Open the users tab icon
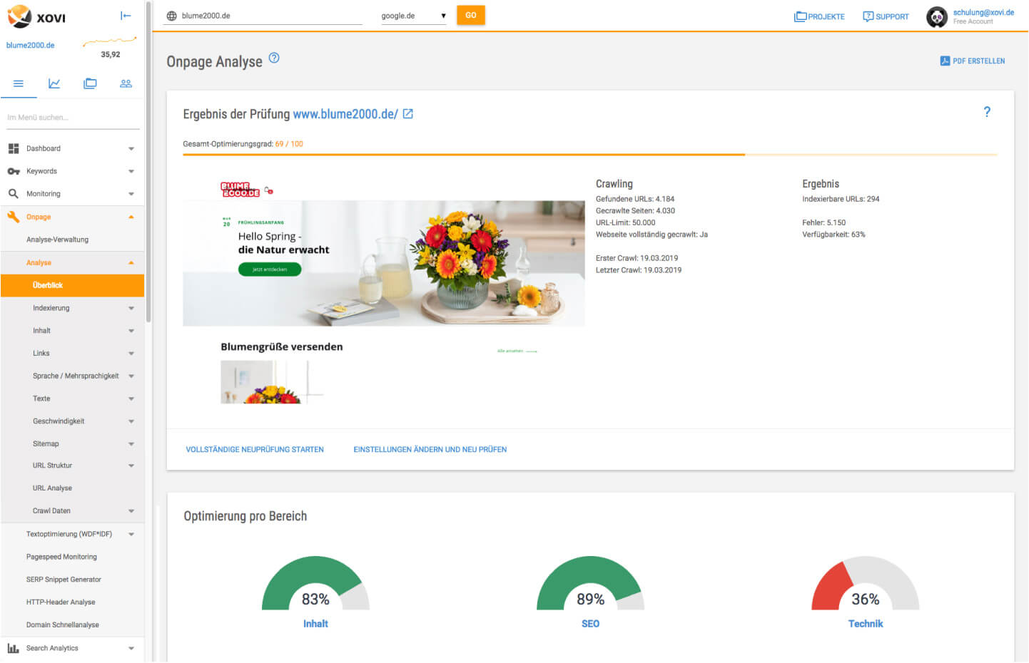 tap(126, 83)
